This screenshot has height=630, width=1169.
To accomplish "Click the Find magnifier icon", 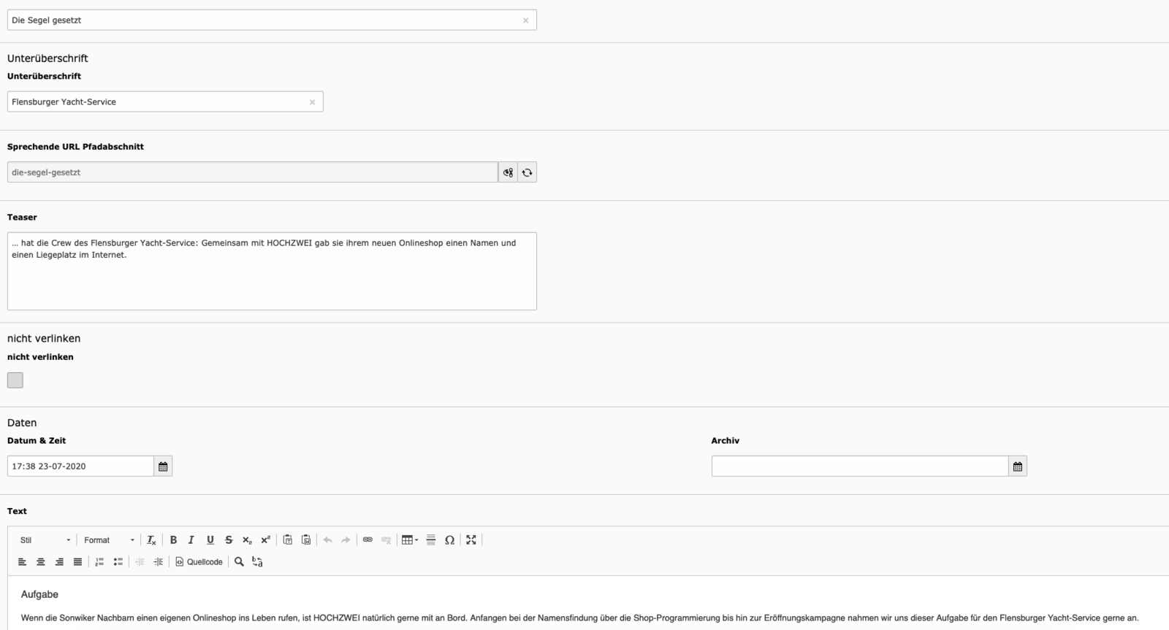I will pyautogui.click(x=239, y=562).
